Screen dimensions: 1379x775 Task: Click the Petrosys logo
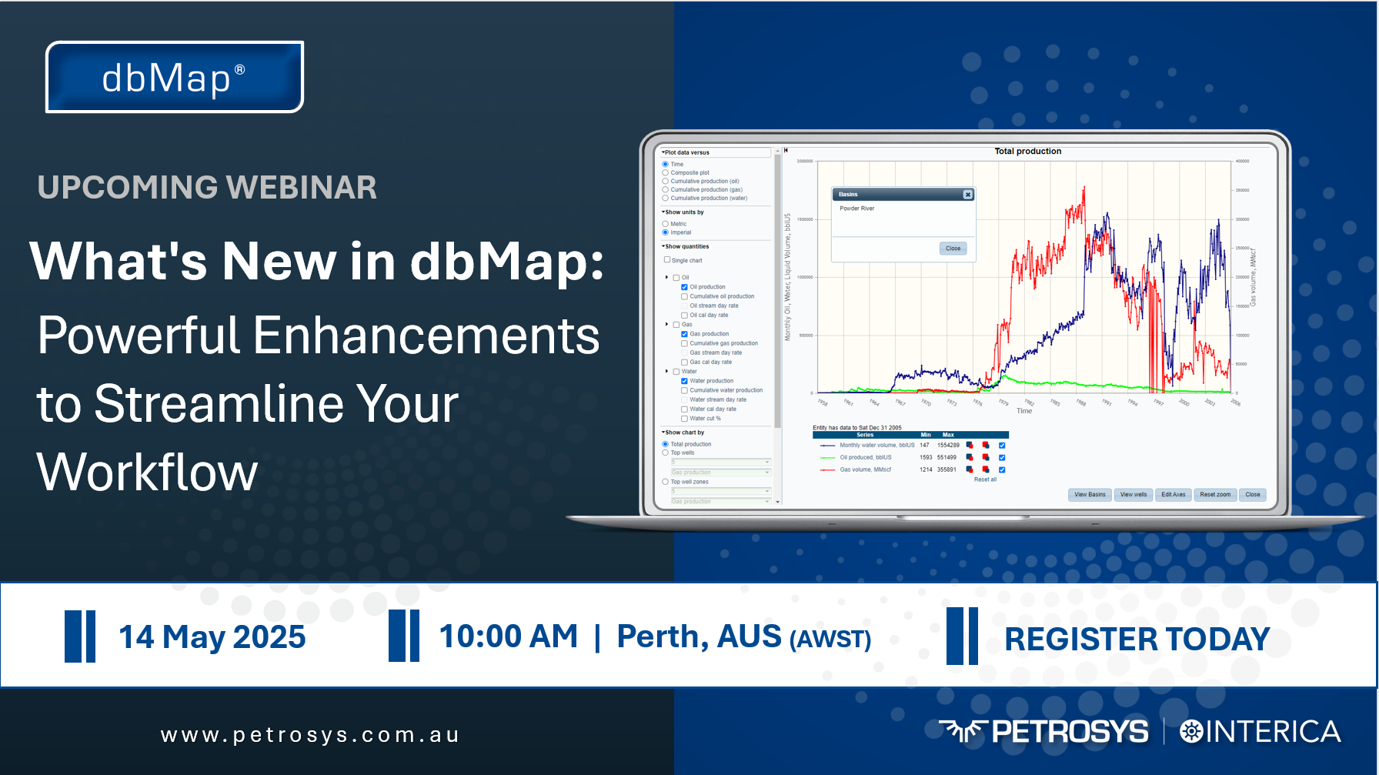click(1043, 731)
